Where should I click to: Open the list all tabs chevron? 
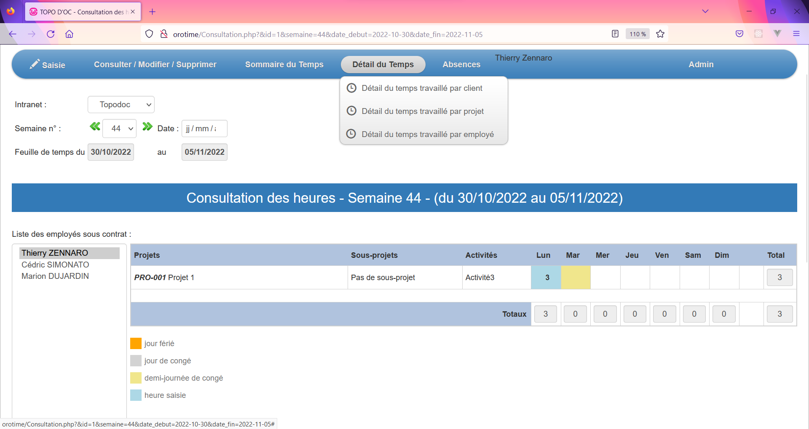tap(705, 11)
